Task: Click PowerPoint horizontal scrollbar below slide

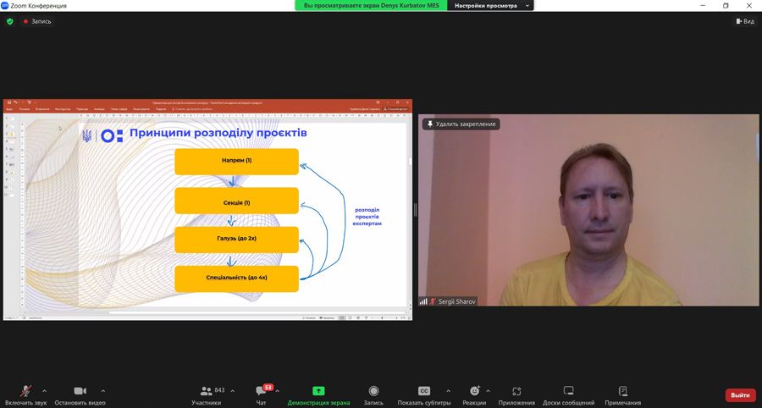Action: pos(257,313)
